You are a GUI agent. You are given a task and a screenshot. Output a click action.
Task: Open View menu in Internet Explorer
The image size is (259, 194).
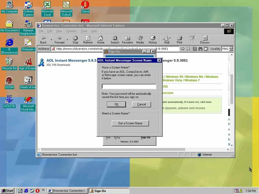59,31
